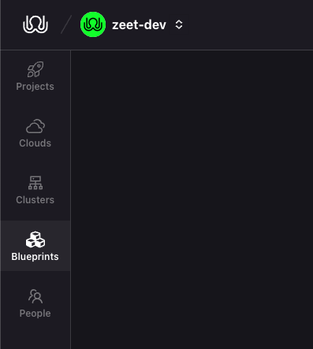Navigate to Clusters text label
The height and width of the screenshot is (349, 313).
(35, 200)
